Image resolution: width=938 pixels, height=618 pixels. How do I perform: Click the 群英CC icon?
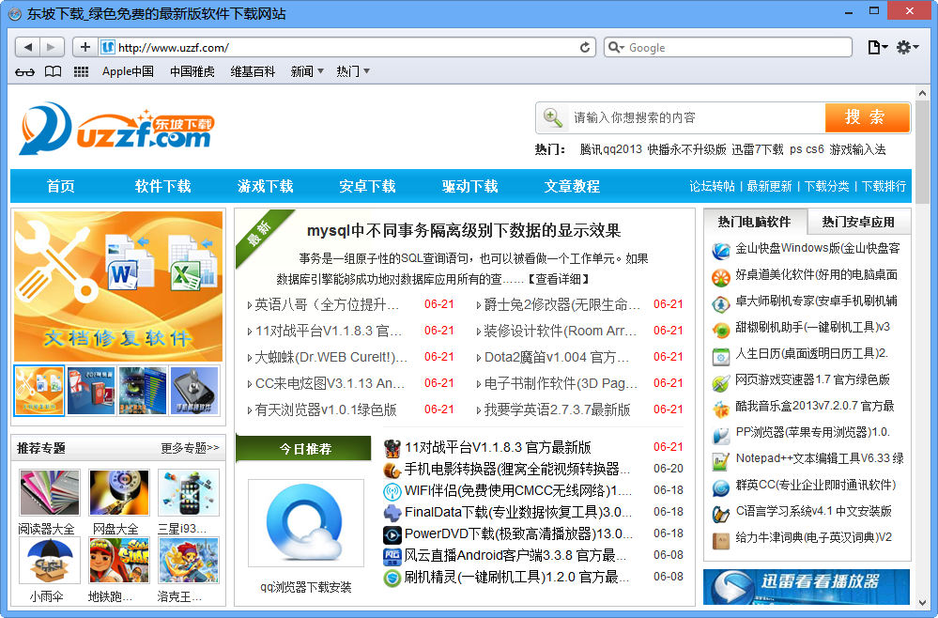pyautogui.click(x=721, y=487)
